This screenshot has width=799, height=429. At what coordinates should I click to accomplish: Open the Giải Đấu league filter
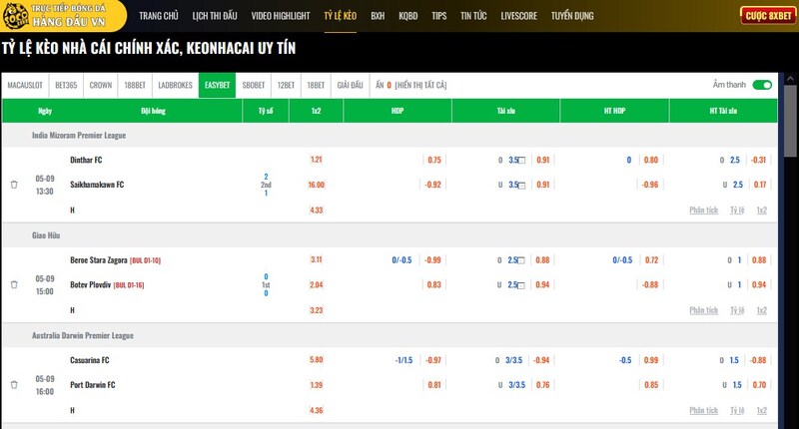click(x=351, y=85)
